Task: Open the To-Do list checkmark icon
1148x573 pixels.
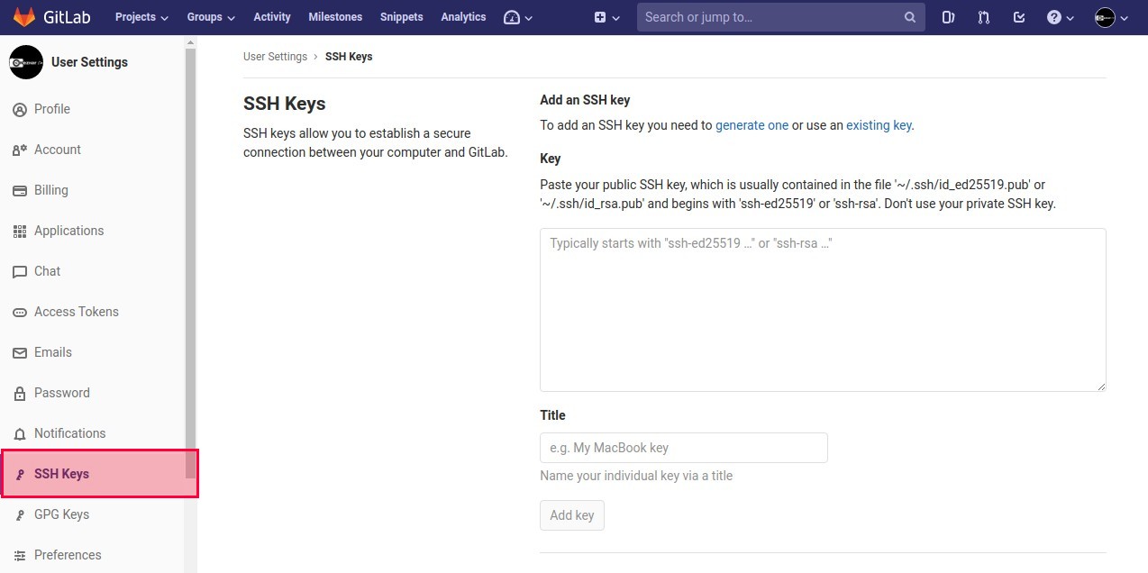Action: click(x=1019, y=17)
